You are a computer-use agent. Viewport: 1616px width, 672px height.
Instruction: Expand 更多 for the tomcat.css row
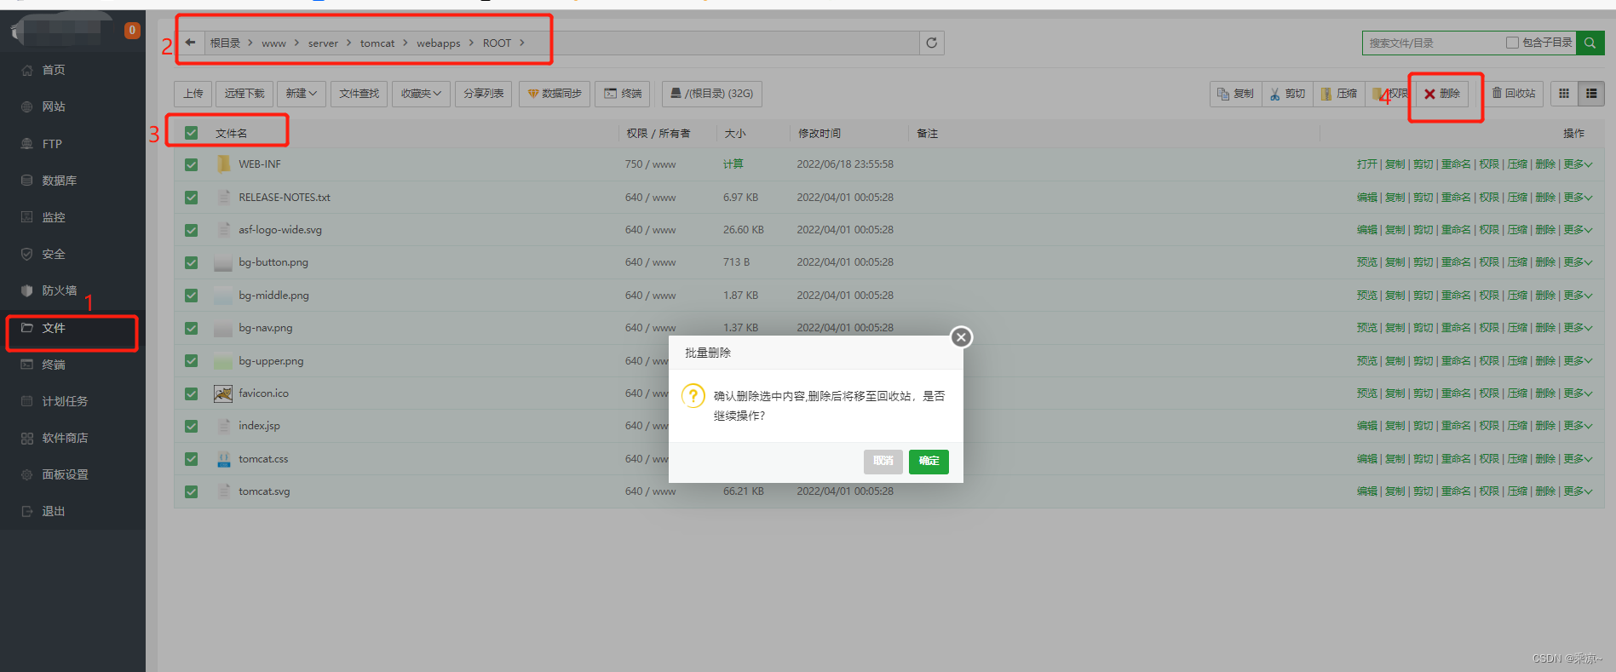(1578, 459)
